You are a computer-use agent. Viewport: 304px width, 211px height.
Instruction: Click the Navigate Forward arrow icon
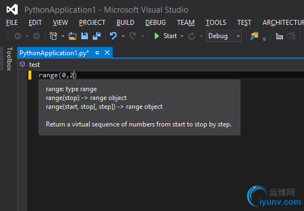(36, 36)
